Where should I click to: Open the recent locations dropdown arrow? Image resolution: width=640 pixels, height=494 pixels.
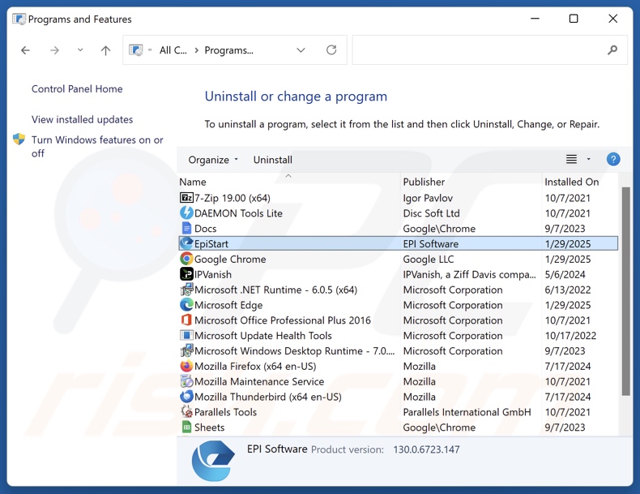(x=80, y=49)
